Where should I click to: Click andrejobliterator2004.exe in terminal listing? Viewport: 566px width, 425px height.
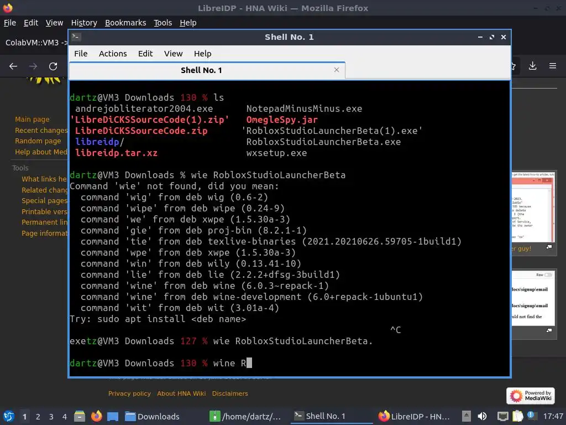144,109
